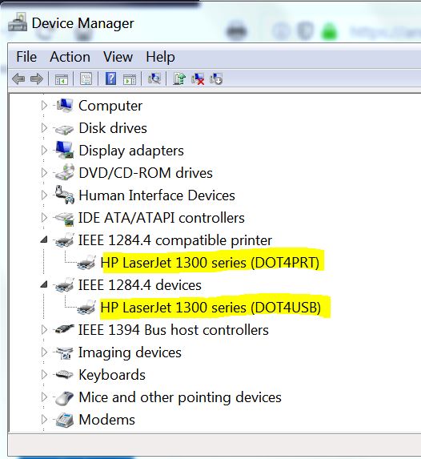Click the IDE ATA/ATAPI controllers icon

64,219
